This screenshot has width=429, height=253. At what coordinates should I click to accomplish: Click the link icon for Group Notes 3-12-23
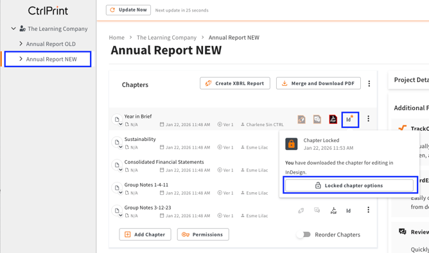coord(301,211)
